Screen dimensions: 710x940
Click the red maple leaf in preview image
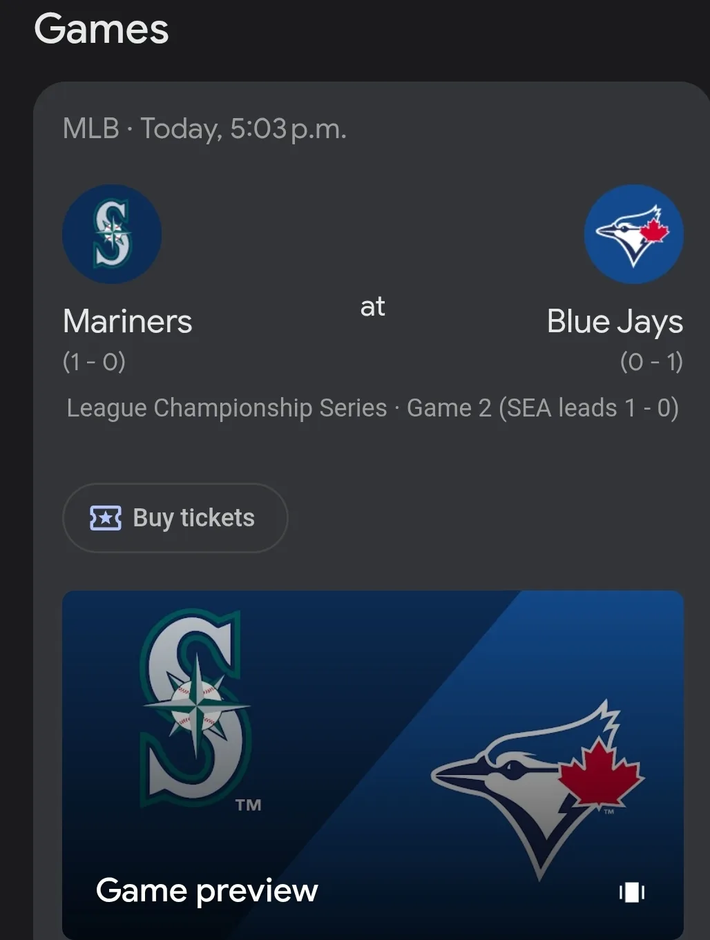click(x=599, y=772)
